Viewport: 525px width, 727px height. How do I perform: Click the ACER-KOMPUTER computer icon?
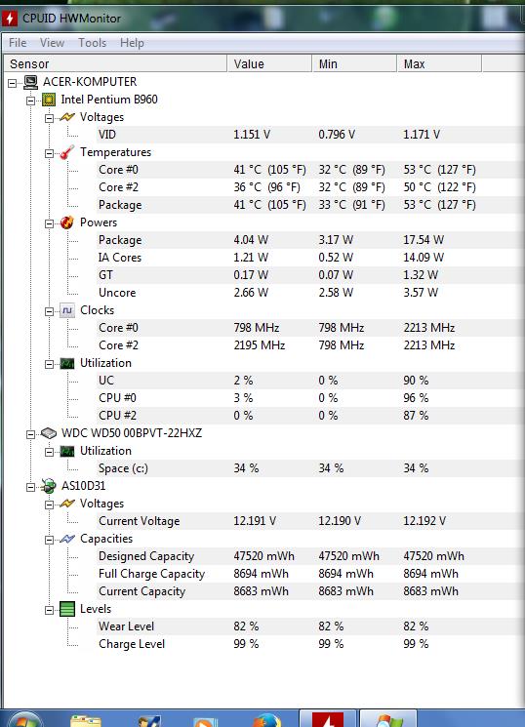30,83
